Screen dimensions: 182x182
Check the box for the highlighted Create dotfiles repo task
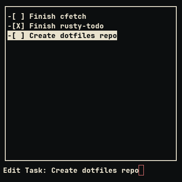(x=18, y=35)
